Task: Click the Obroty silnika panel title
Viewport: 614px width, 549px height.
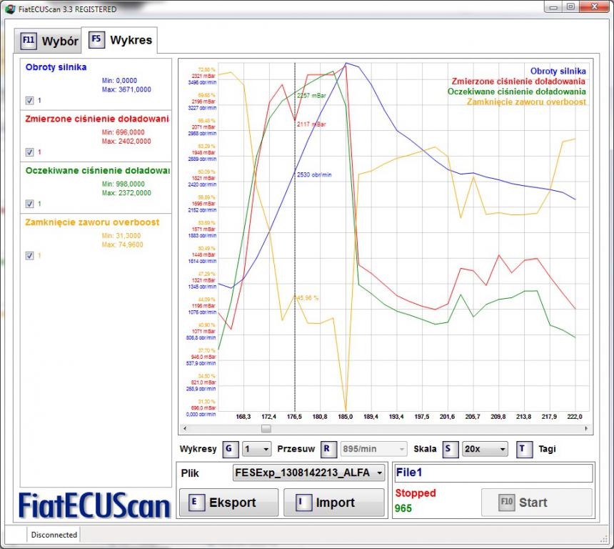Action: click(x=56, y=67)
